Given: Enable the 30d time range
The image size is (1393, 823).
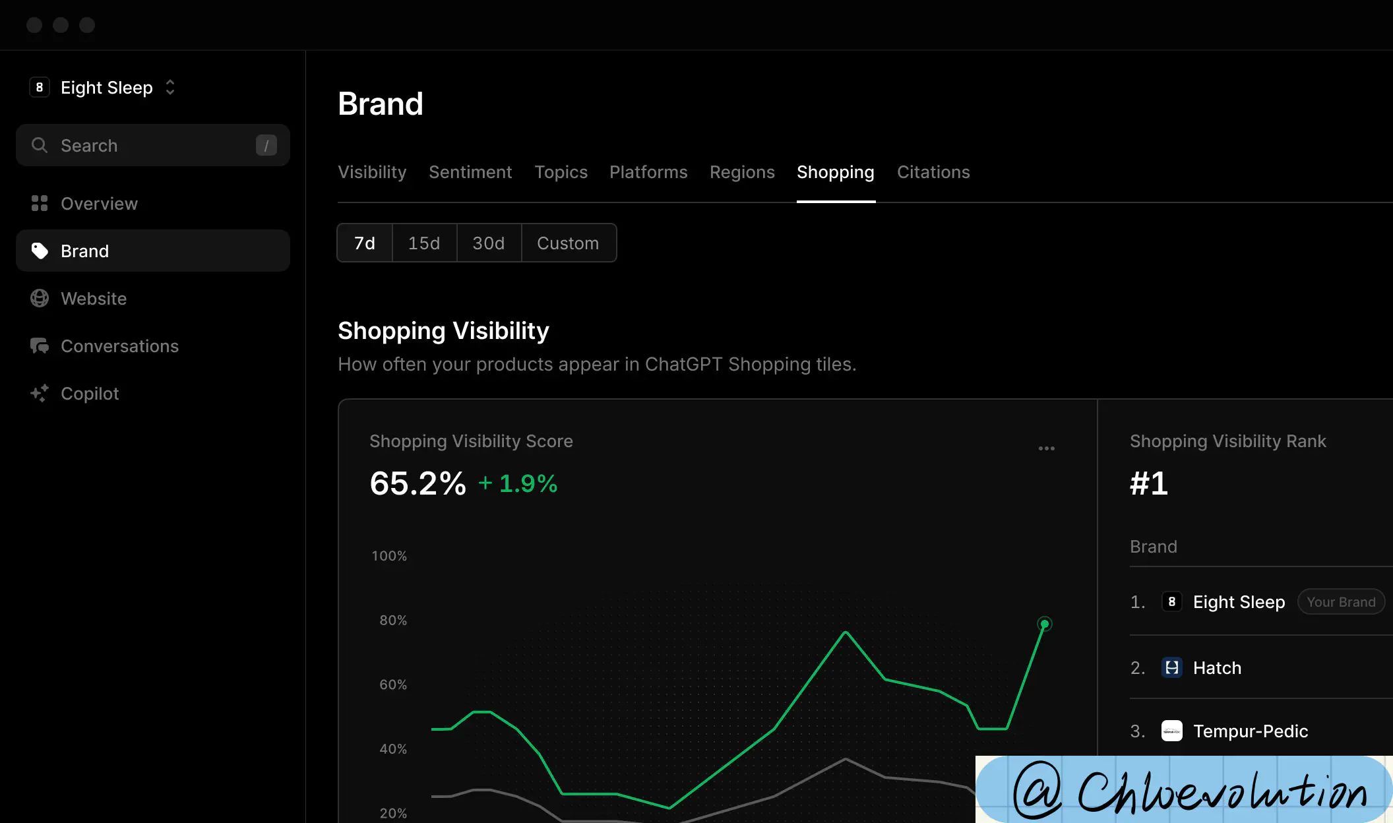Looking at the screenshot, I should pos(488,243).
